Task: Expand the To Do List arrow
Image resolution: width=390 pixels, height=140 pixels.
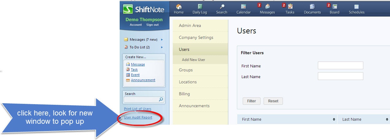Action: point(162,47)
